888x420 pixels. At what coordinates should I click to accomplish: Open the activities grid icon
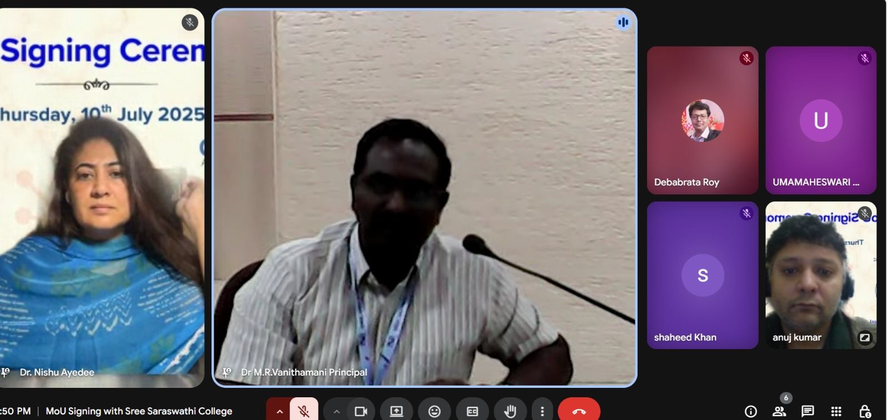tap(836, 411)
